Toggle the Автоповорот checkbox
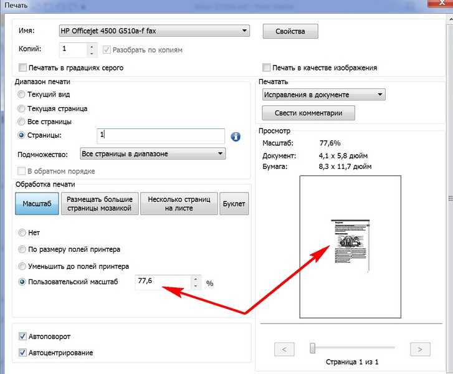 point(22,336)
